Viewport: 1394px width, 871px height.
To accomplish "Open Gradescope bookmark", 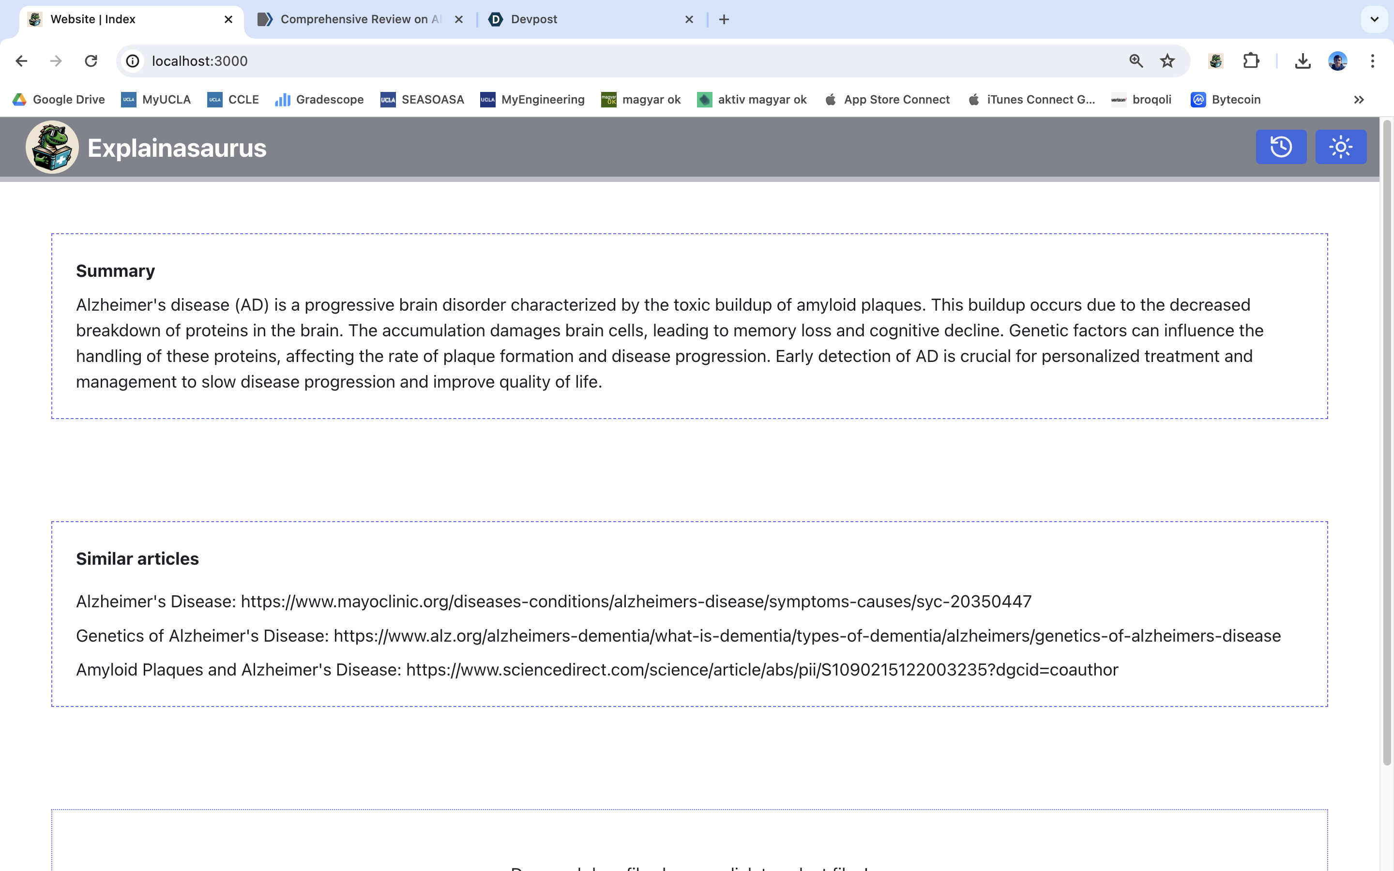I will pos(319,100).
